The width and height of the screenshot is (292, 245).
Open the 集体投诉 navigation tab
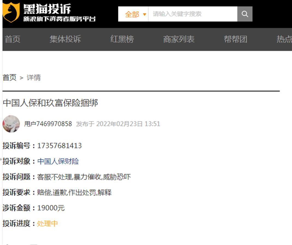coord(65,39)
